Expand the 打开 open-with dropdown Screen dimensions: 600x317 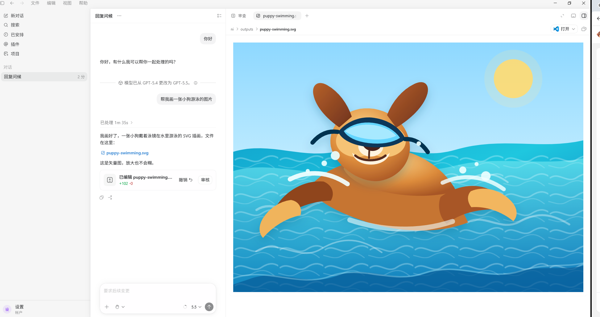pos(573,29)
